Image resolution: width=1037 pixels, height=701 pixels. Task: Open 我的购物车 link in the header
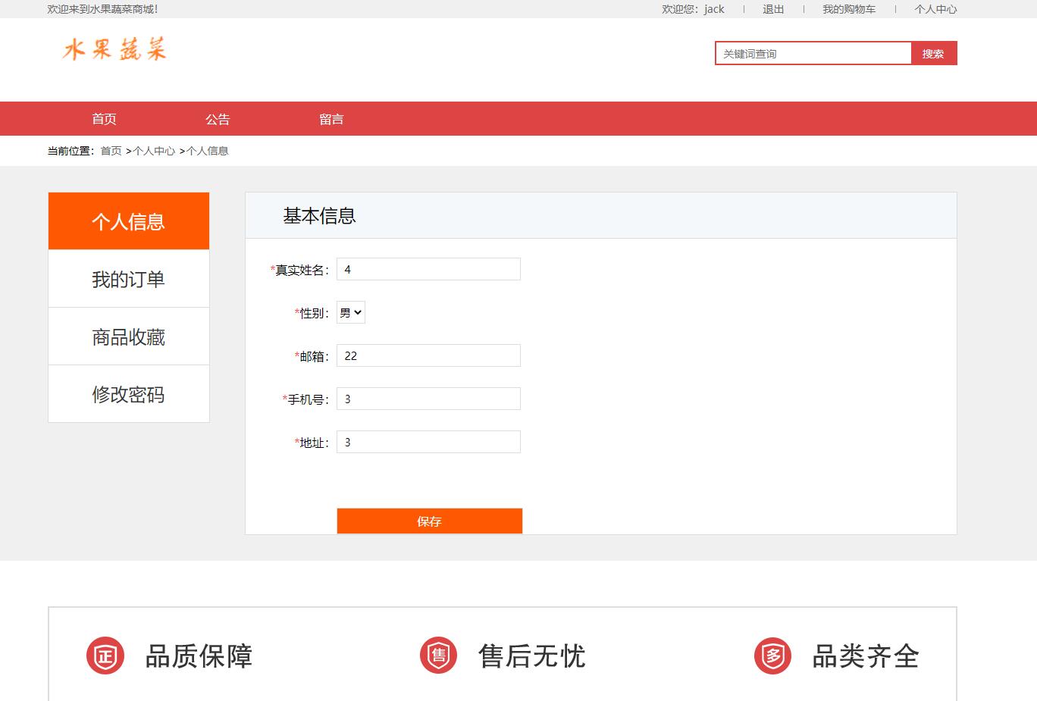click(x=849, y=9)
